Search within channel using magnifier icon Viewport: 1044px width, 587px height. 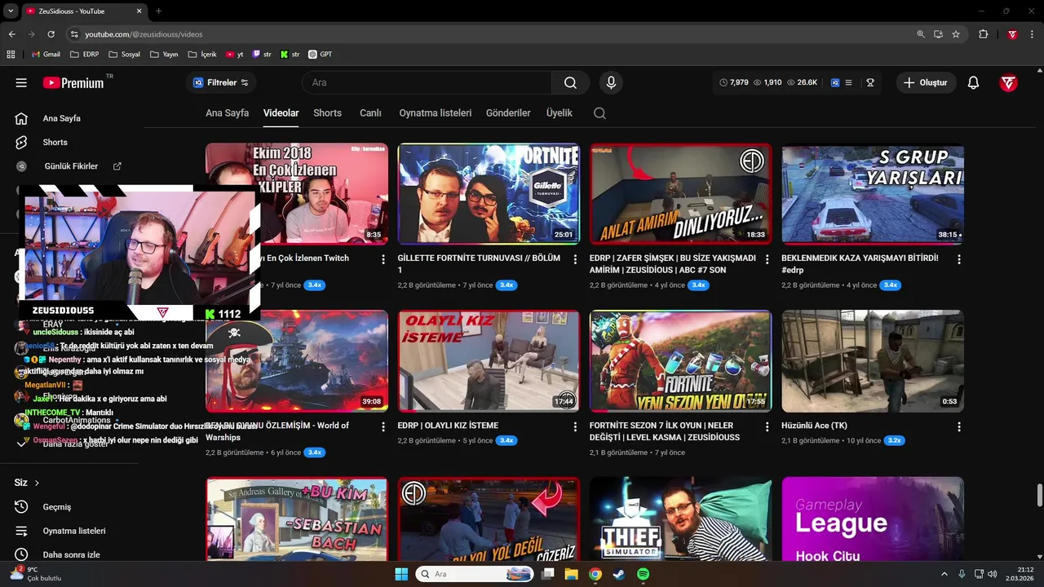(599, 113)
